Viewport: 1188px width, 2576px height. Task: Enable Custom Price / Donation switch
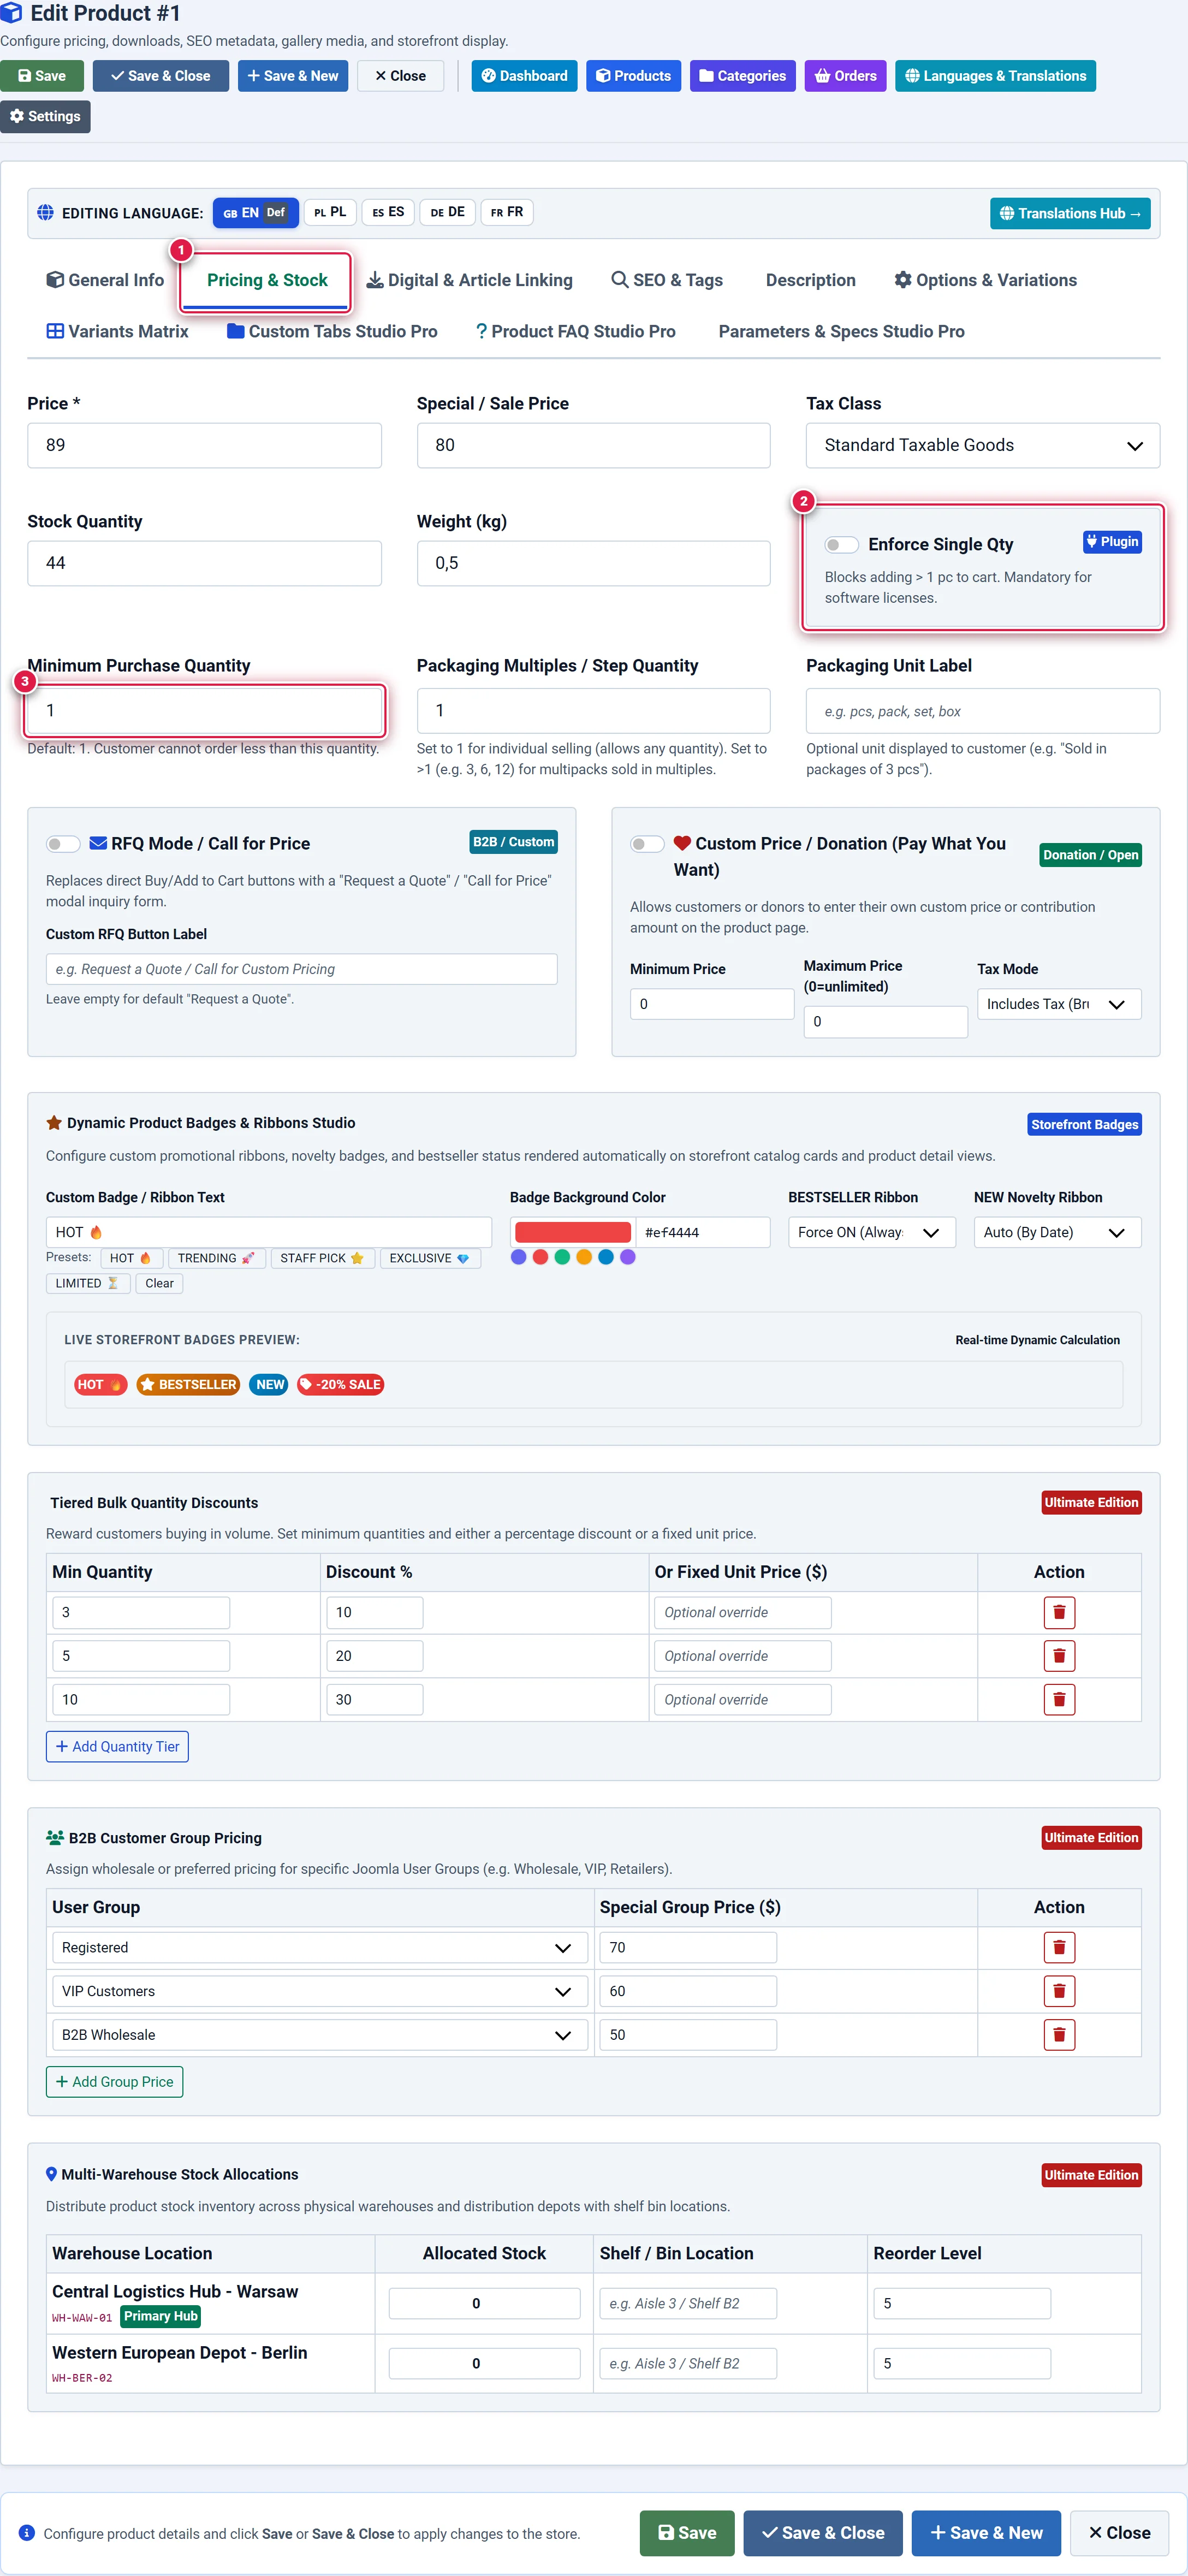coord(647,844)
